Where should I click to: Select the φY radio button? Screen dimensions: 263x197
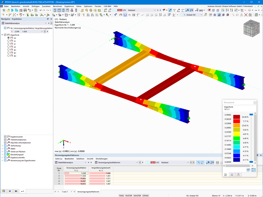[8, 53]
